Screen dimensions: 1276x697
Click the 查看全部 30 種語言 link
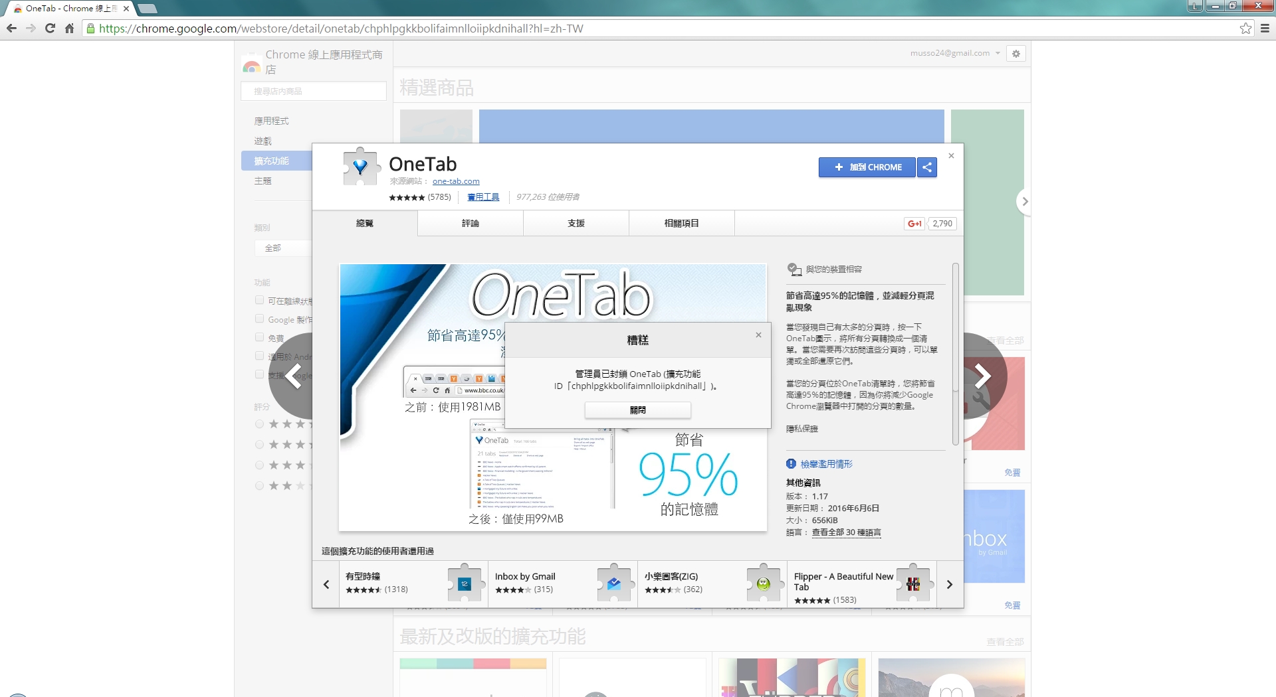[847, 532]
